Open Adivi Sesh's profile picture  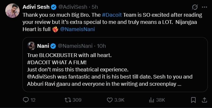(x=12, y=10)
